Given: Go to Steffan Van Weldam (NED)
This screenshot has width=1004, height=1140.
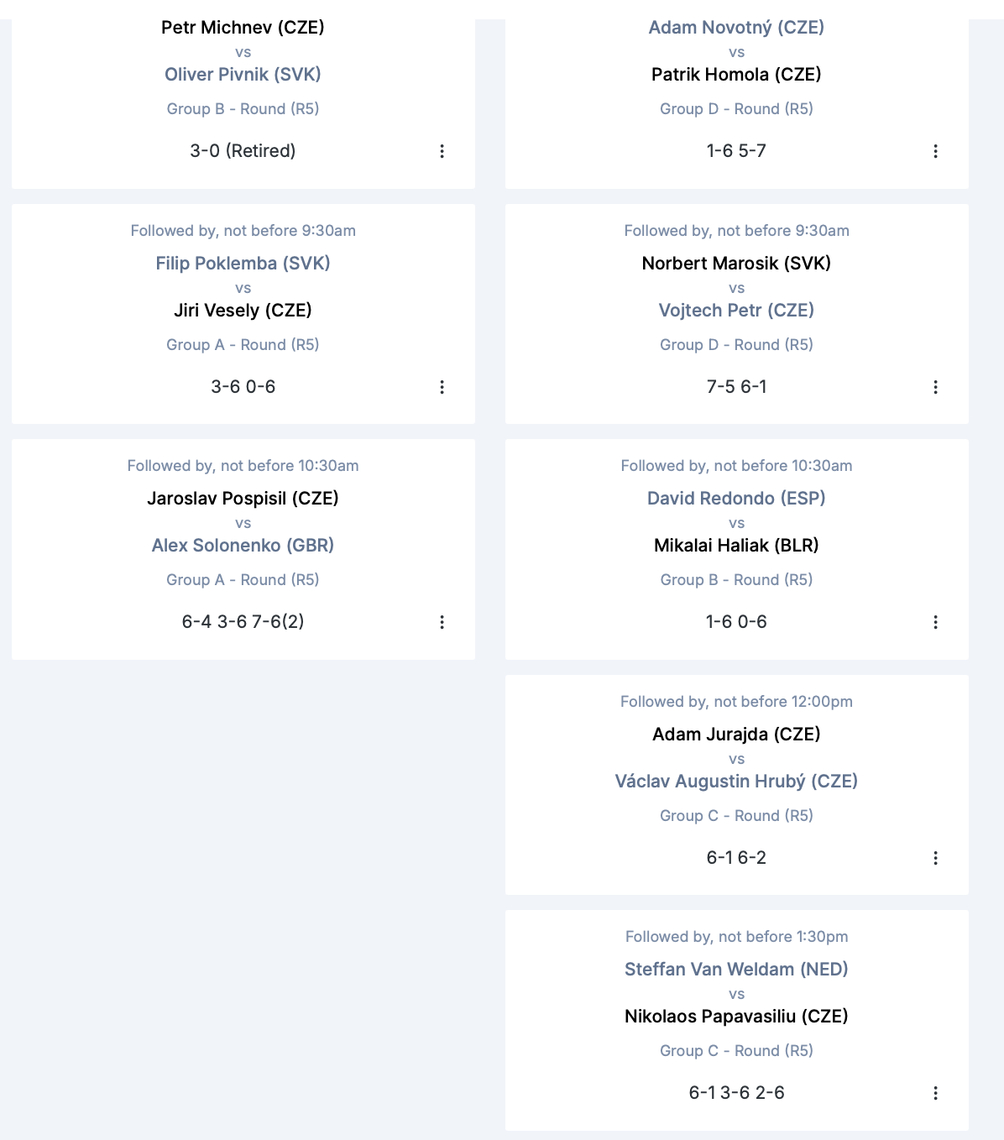Looking at the screenshot, I should click(x=736, y=970).
